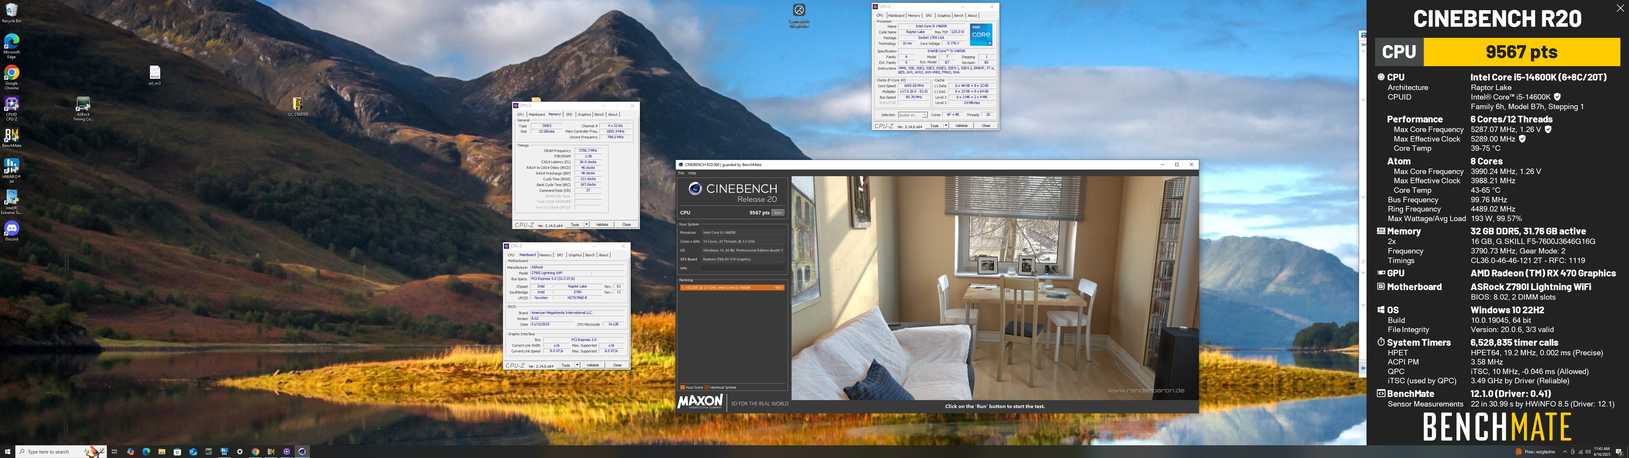Open Edge from the taskbar
Viewport: 1629px width, 458px height.
146,452
